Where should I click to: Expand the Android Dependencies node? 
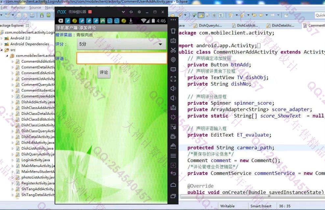[x=2, y=44]
